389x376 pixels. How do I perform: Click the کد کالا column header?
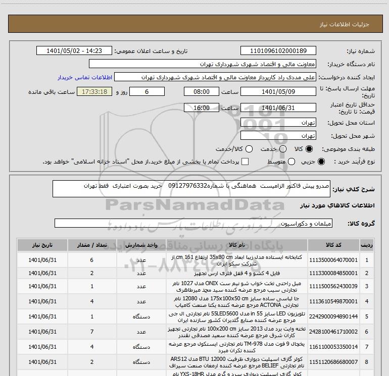point(333,245)
